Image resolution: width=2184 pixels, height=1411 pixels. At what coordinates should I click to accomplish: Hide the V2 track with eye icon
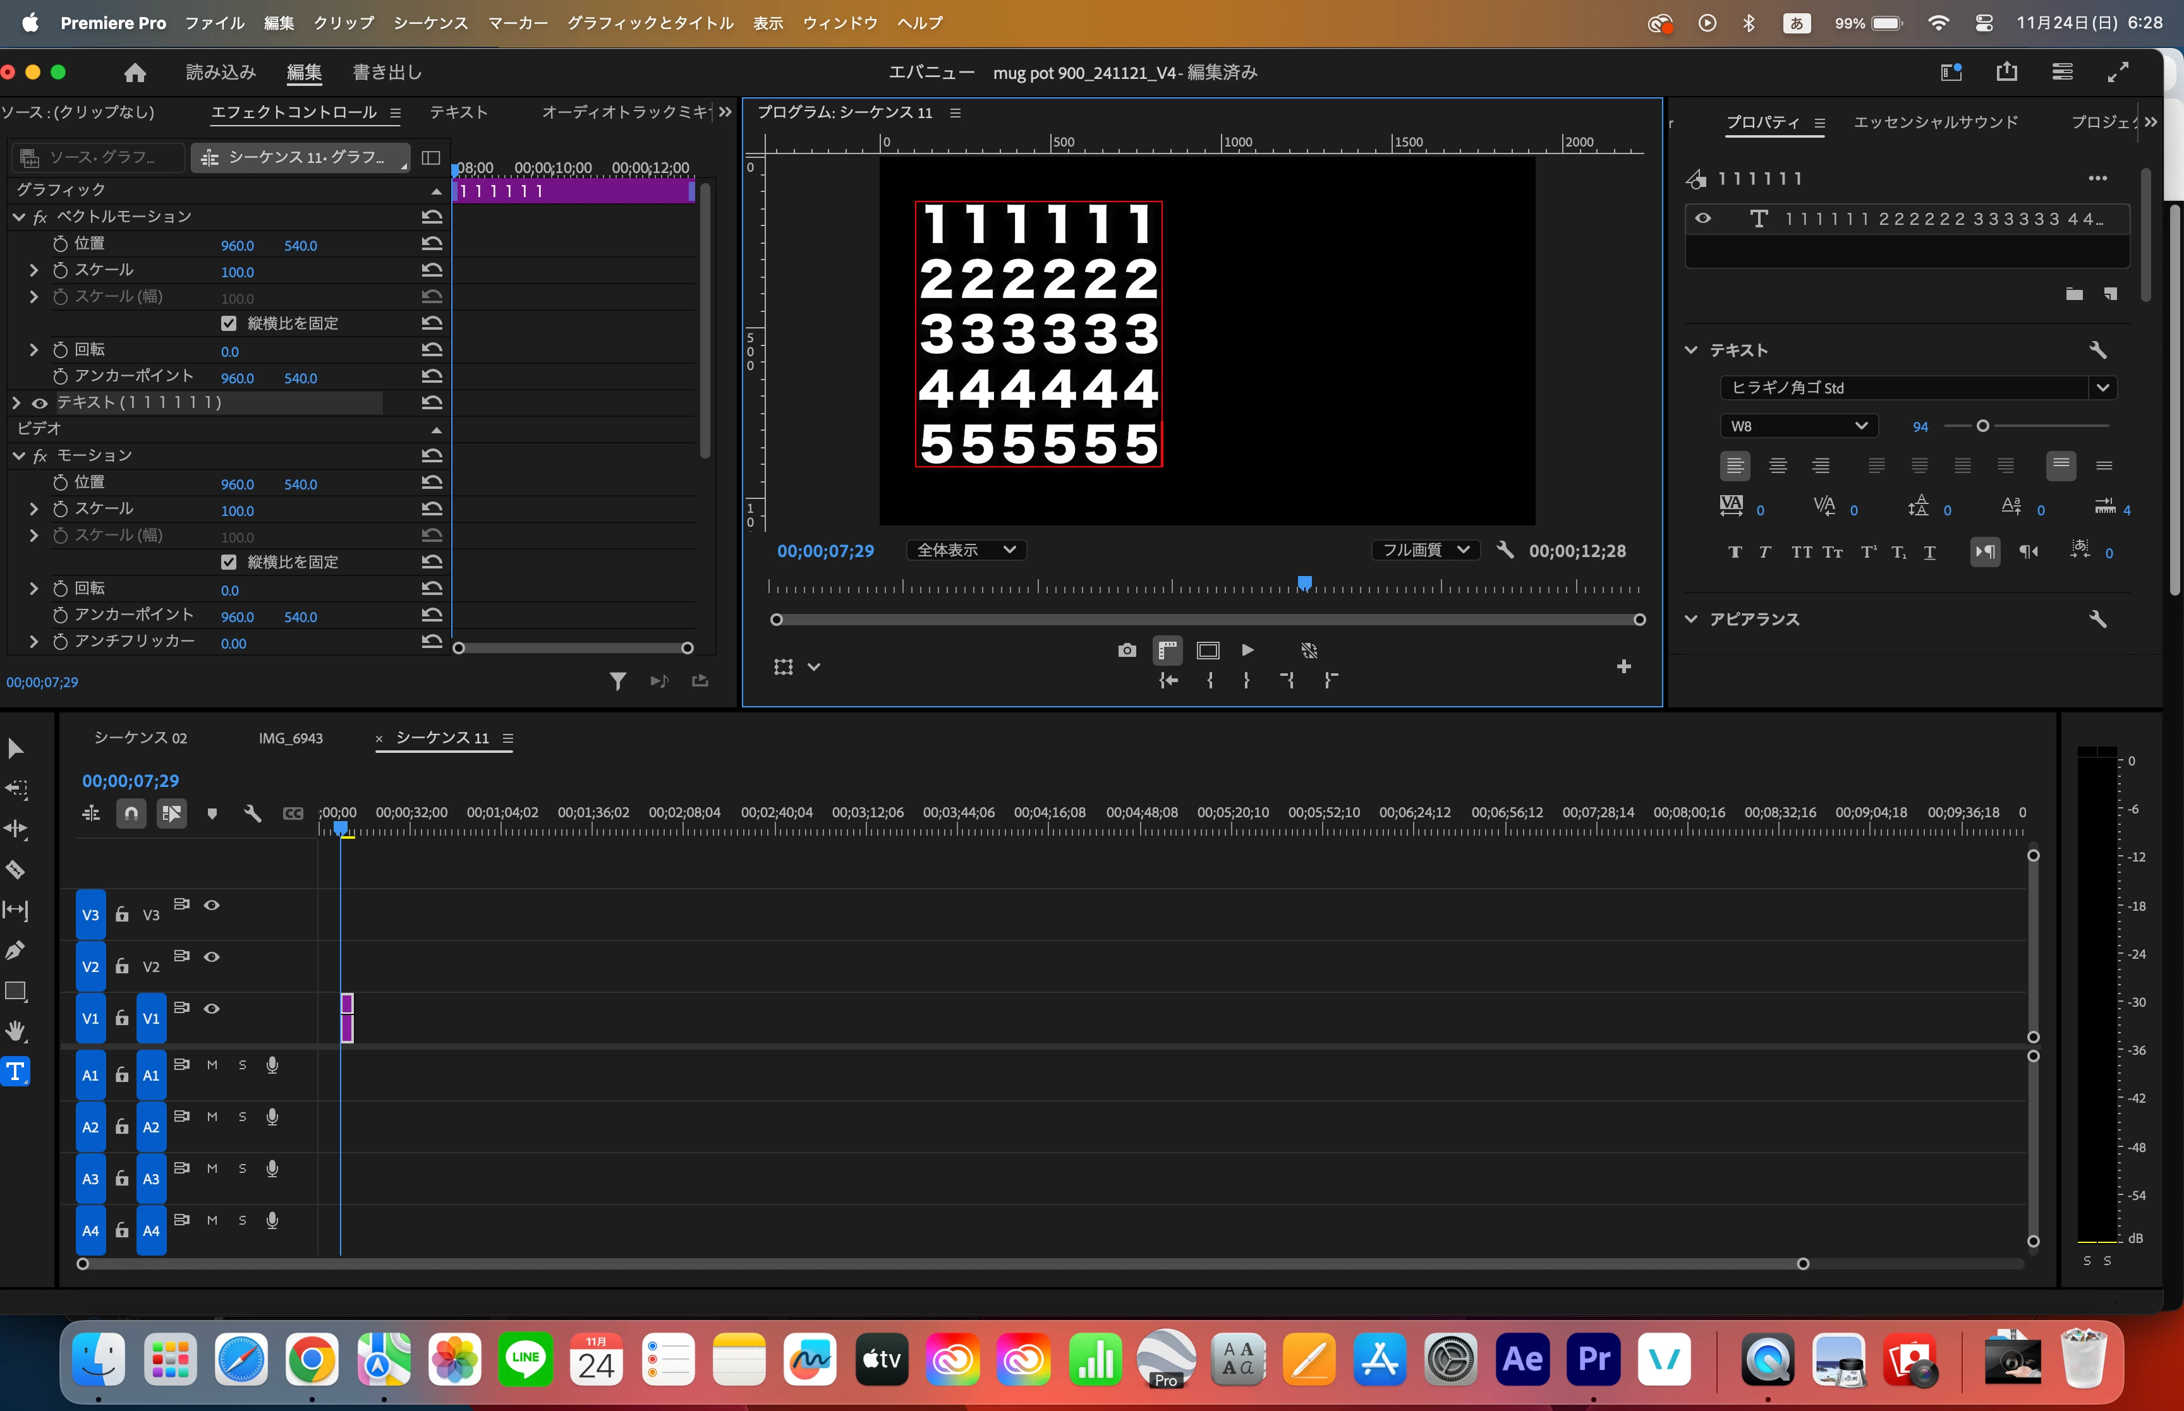point(212,956)
